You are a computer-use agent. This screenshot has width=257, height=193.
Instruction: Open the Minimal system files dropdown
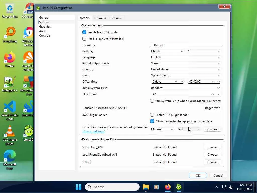(x=162, y=129)
